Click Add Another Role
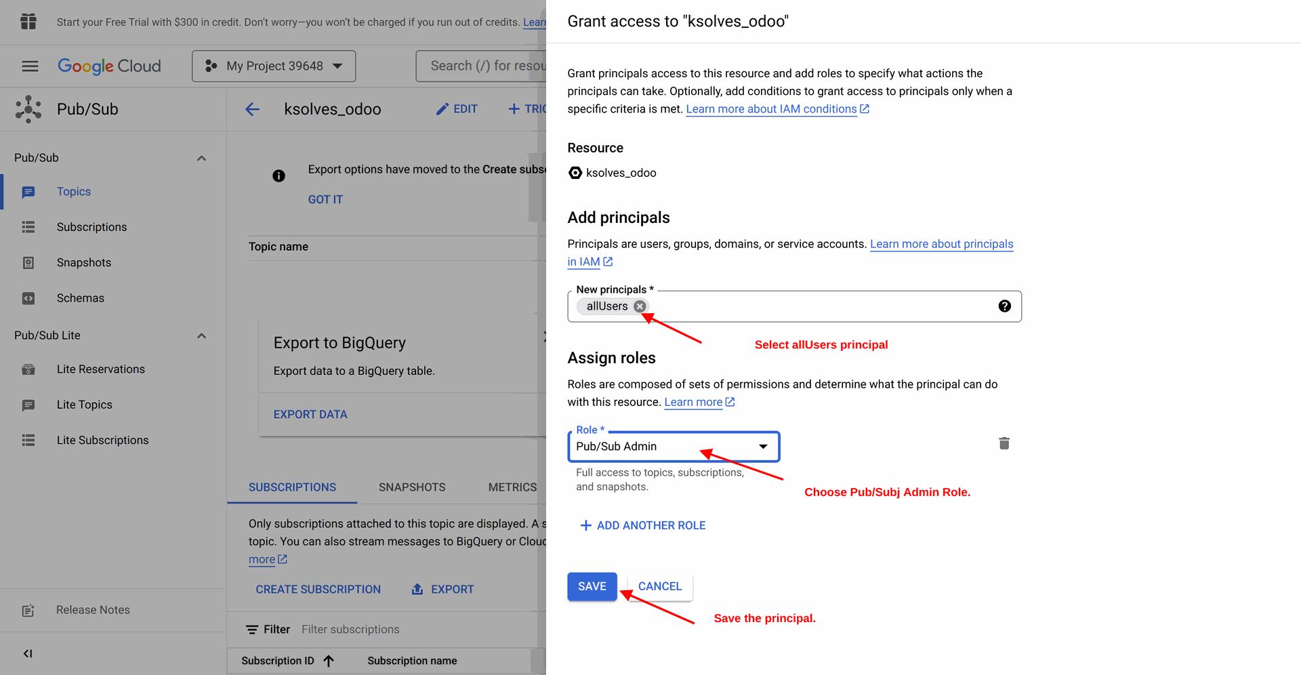Screen dimensions: 1301x675 [643, 525]
